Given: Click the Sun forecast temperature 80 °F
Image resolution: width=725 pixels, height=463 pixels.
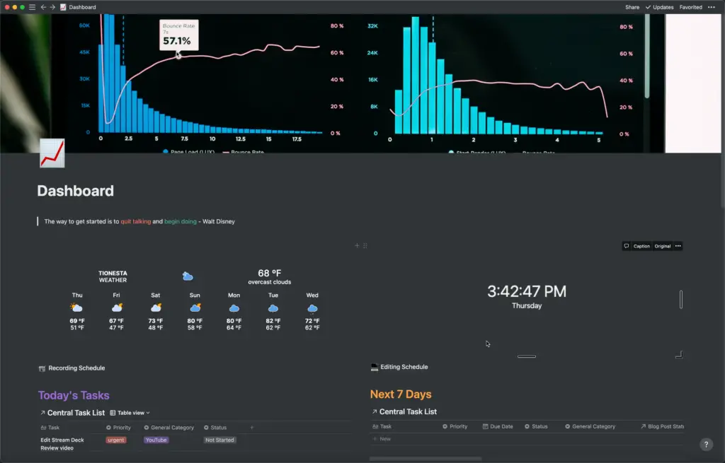Looking at the screenshot, I should tap(195, 321).
